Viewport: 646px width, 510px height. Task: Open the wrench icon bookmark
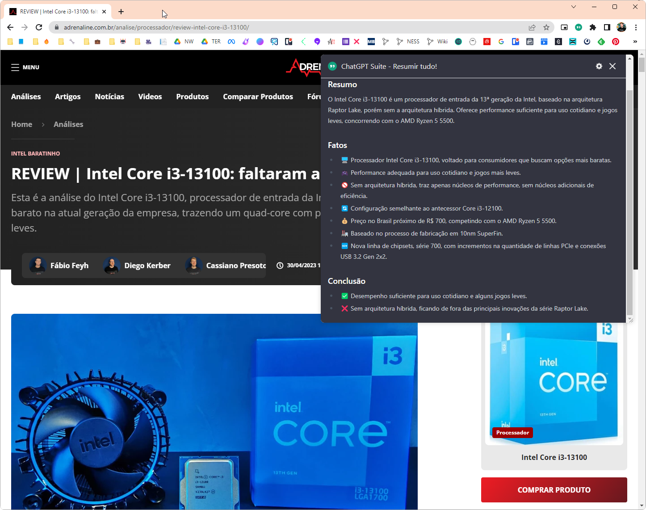tap(72, 42)
